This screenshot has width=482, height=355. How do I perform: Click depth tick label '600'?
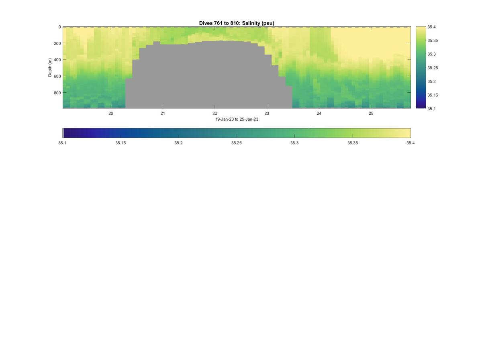57,76
